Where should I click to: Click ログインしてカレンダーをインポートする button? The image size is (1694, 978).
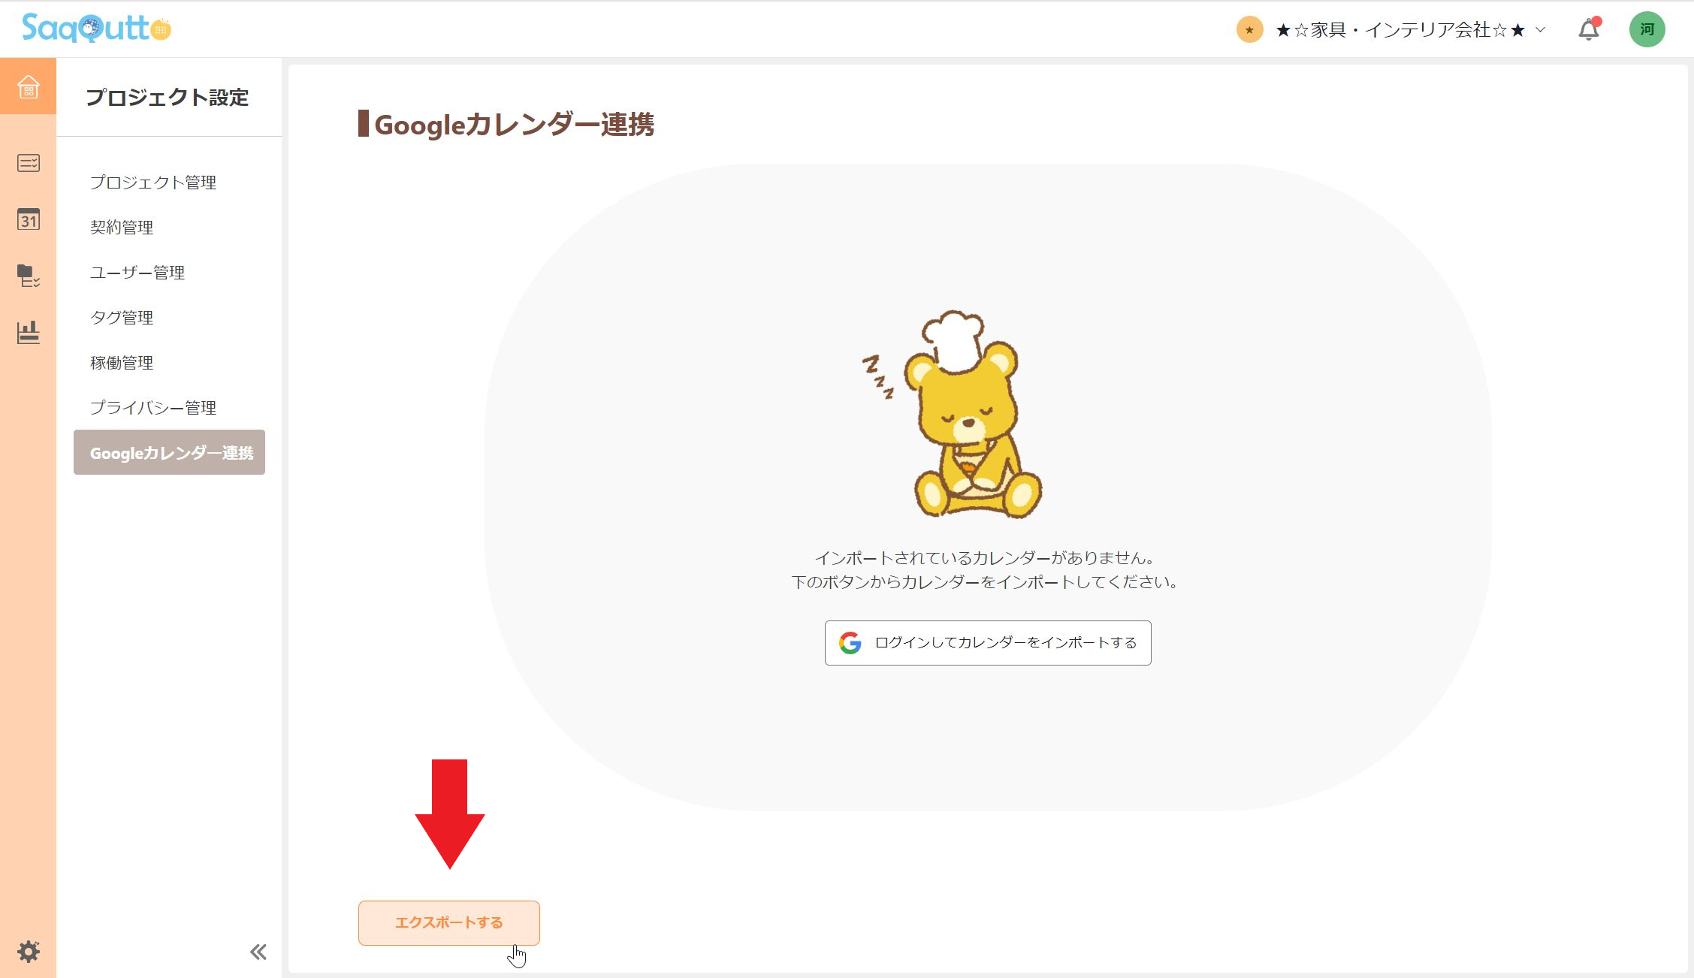(986, 642)
